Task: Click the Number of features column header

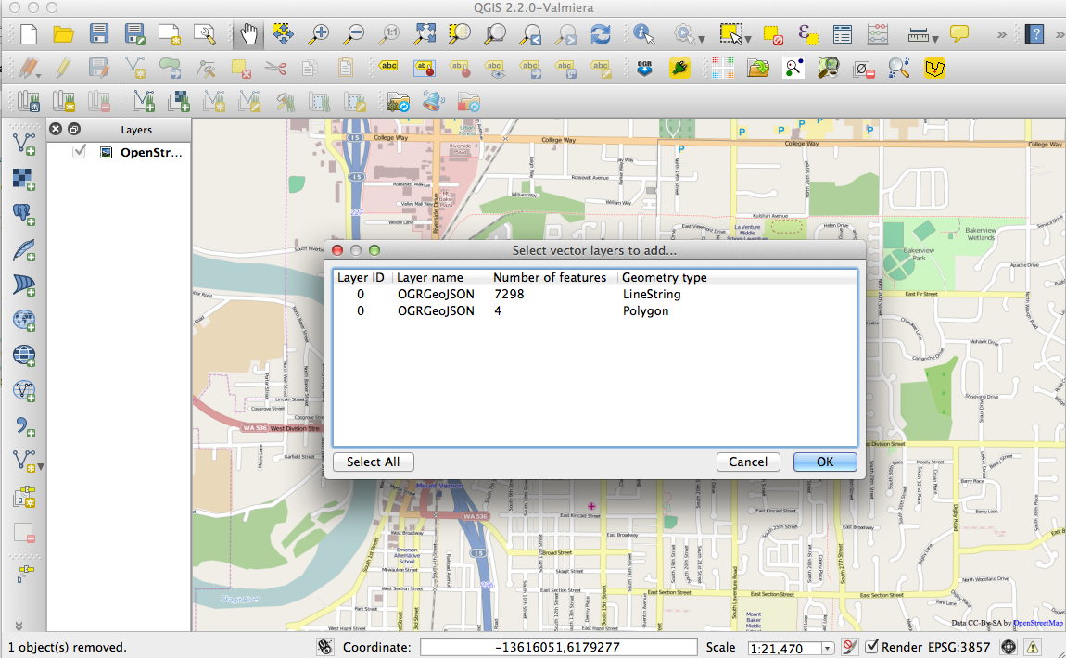Action: (552, 277)
